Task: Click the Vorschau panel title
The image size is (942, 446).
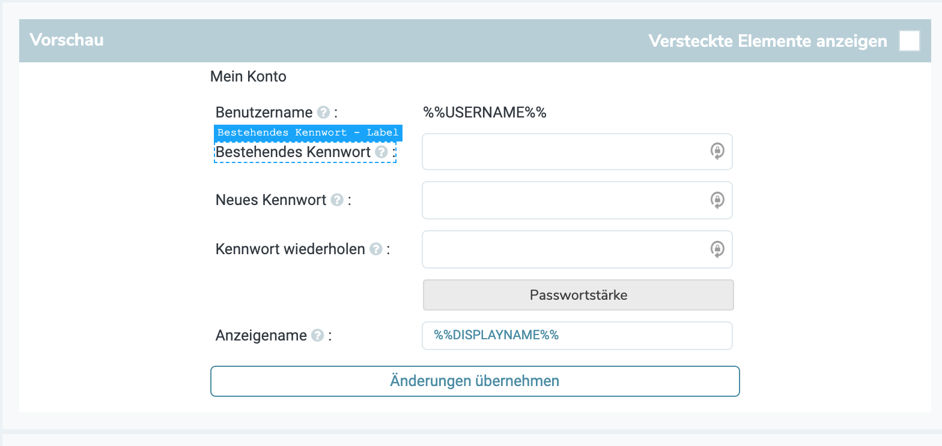Action: click(67, 40)
